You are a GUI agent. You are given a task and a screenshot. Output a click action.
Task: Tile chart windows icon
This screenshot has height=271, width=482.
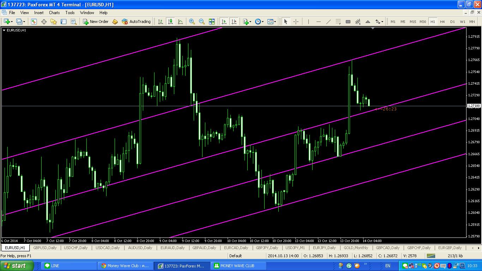(212, 22)
